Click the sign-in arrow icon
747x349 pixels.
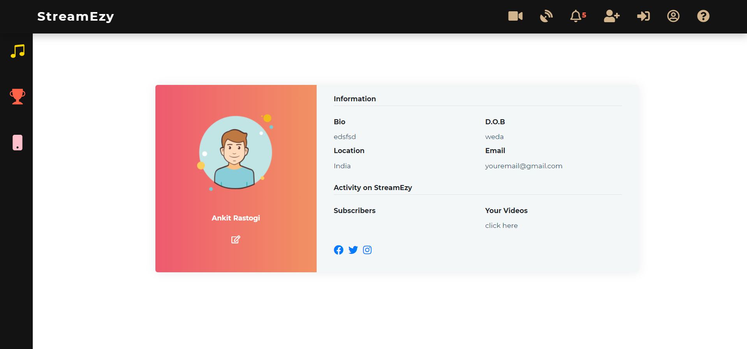coord(643,16)
